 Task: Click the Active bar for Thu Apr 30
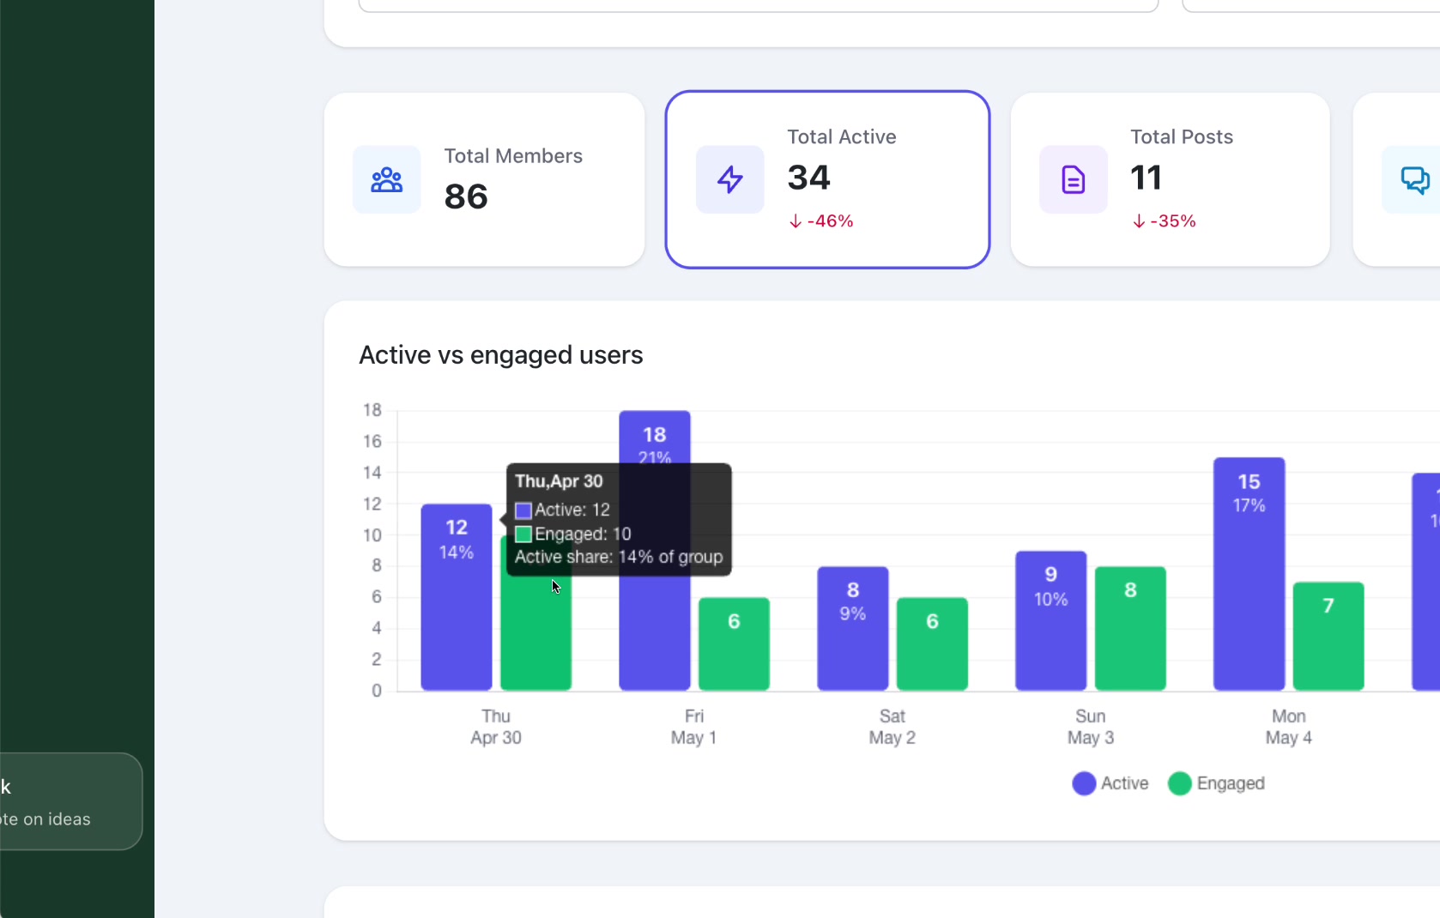[x=457, y=597]
